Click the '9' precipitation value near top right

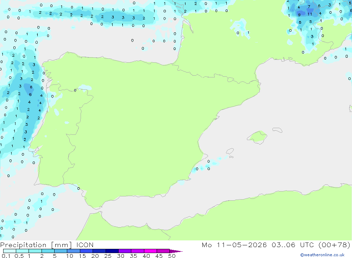(x=299, y=15)
